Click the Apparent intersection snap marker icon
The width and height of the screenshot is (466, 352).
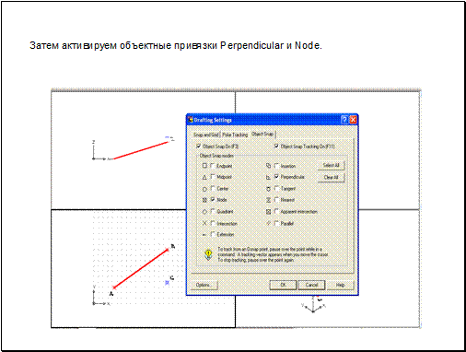(x=268, y=212)
